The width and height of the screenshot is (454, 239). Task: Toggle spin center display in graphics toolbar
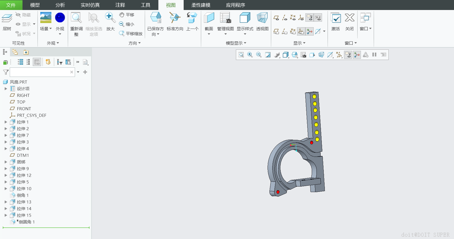click(357, 55)
